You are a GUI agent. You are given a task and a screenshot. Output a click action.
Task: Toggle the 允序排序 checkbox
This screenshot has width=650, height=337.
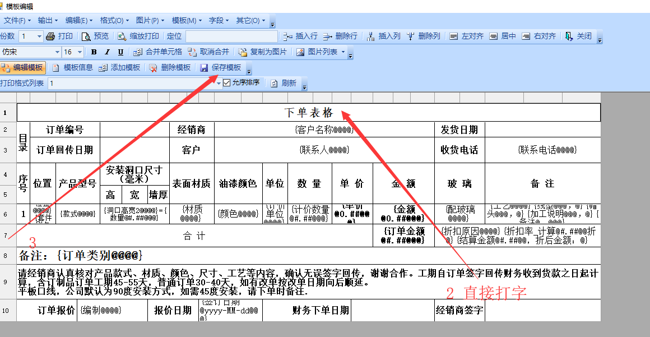tap(227, 83)
